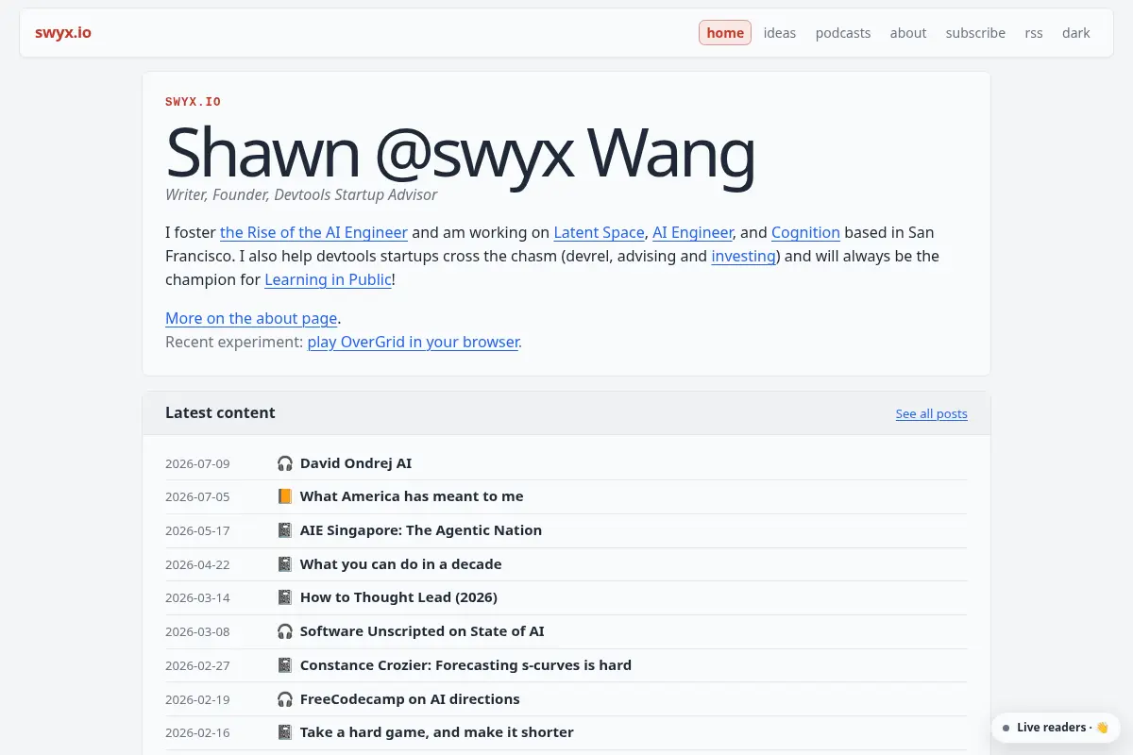The width and height of the screenshot is (1133, 755).
Task: Open Take a hard game, make it shorter post
Action: (437, 732)
